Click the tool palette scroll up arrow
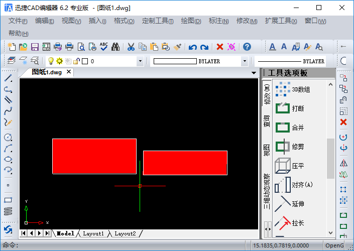 pos(331,84)
